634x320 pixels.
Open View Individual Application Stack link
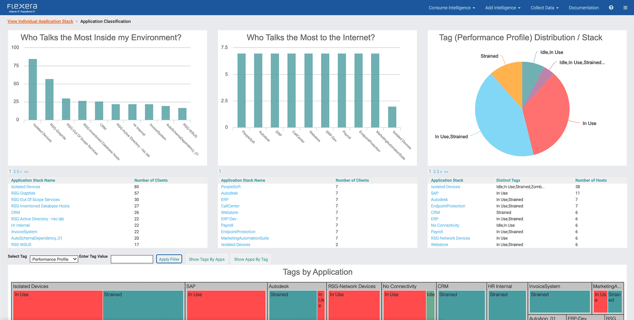(x=40, y=21)
